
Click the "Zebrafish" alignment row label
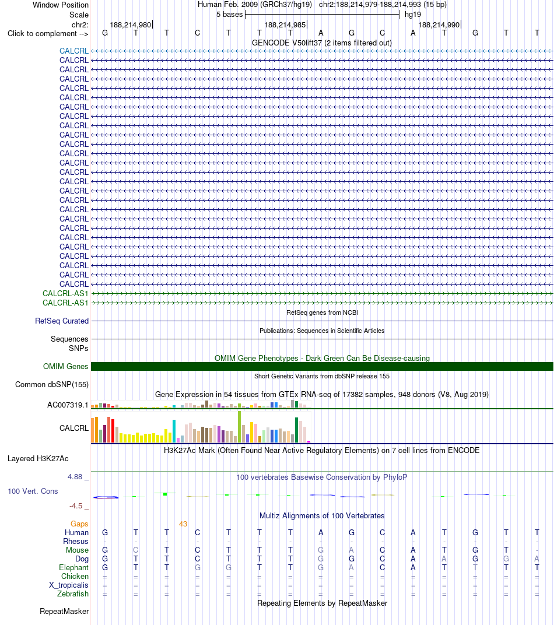[x=73, y=594]
